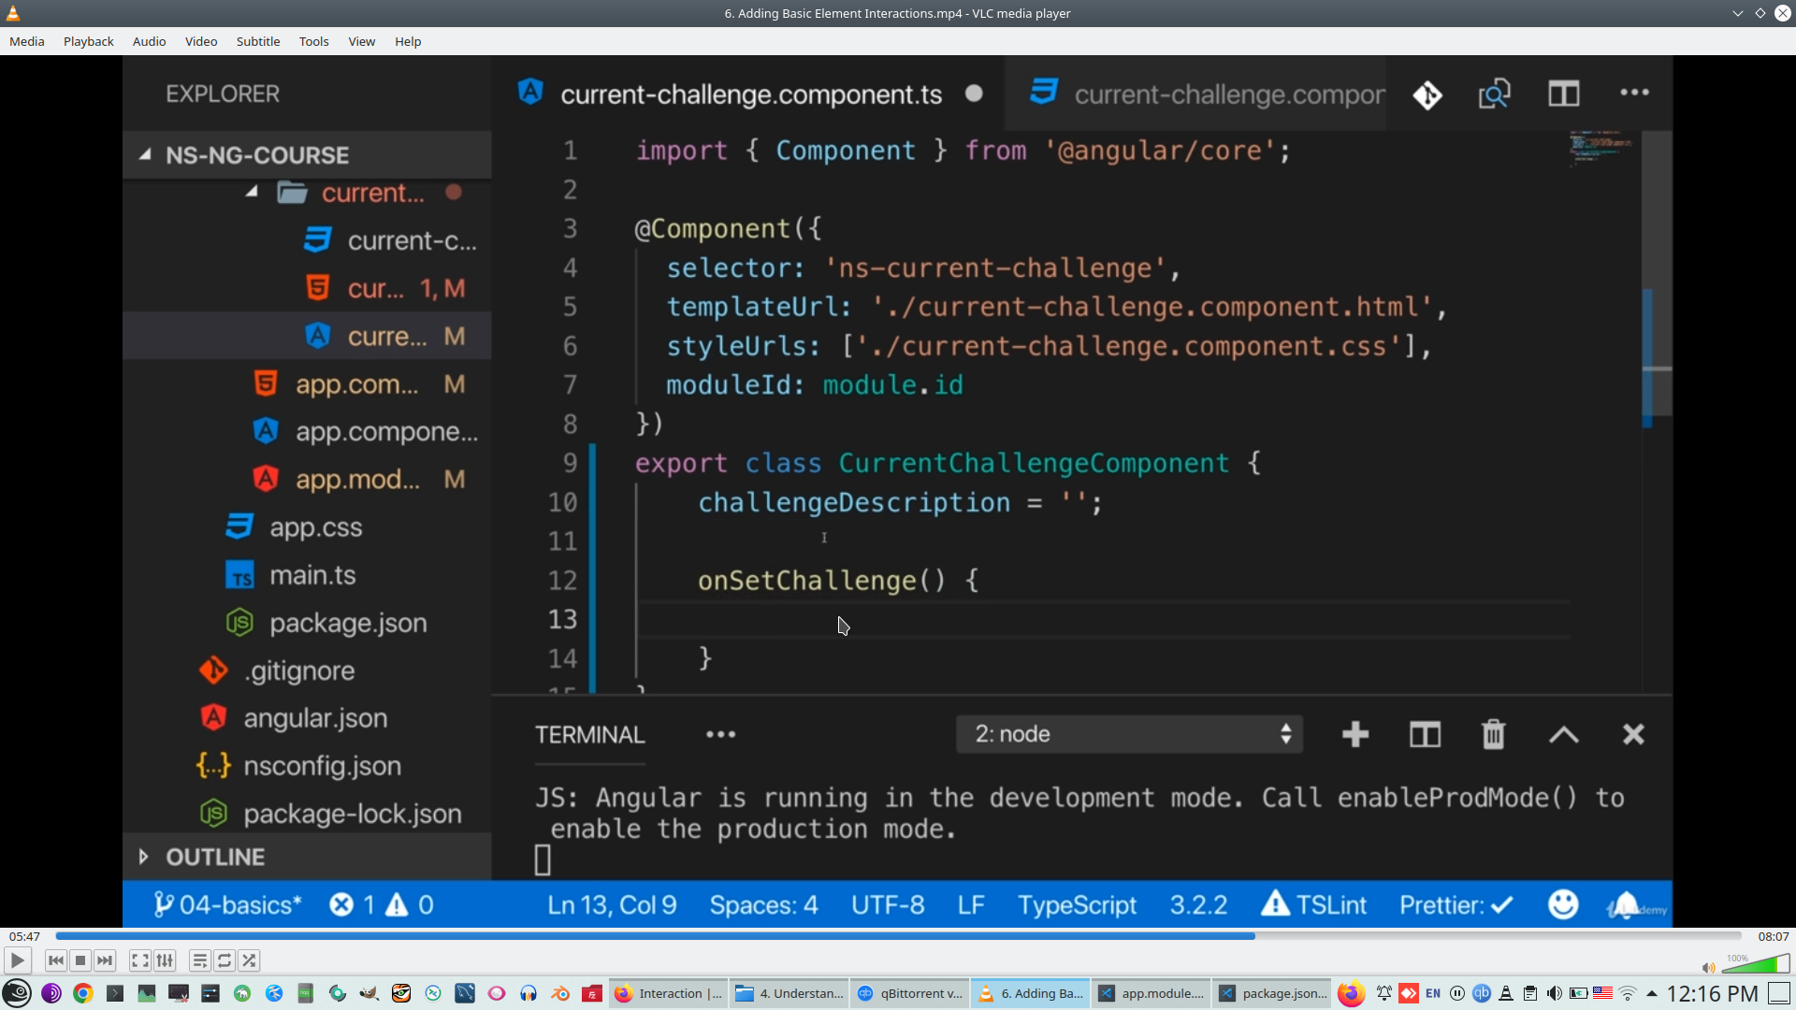Click the Firefox tray icon in taskbar

[x=1350, y=993]
